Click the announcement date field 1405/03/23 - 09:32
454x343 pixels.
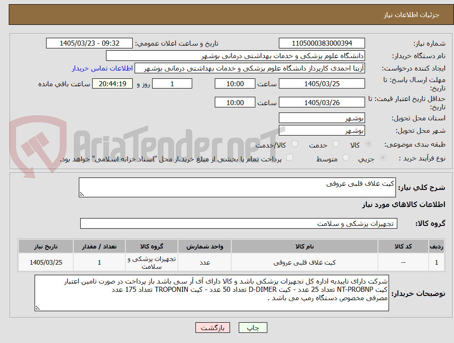[89, 43]
